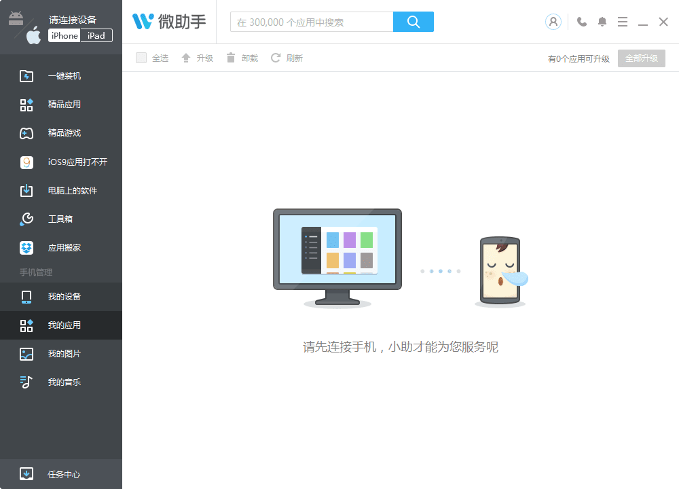Click 刷新 to refresh the app list

(x=288, y=58)
